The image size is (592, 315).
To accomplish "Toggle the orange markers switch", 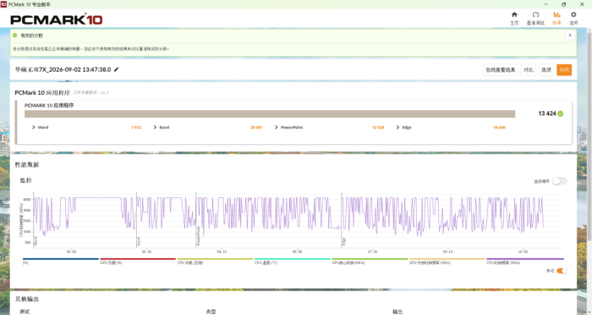I will tap(562, 270).
